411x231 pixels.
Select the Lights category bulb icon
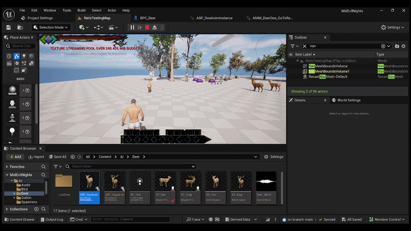click(x=24, y=56)
